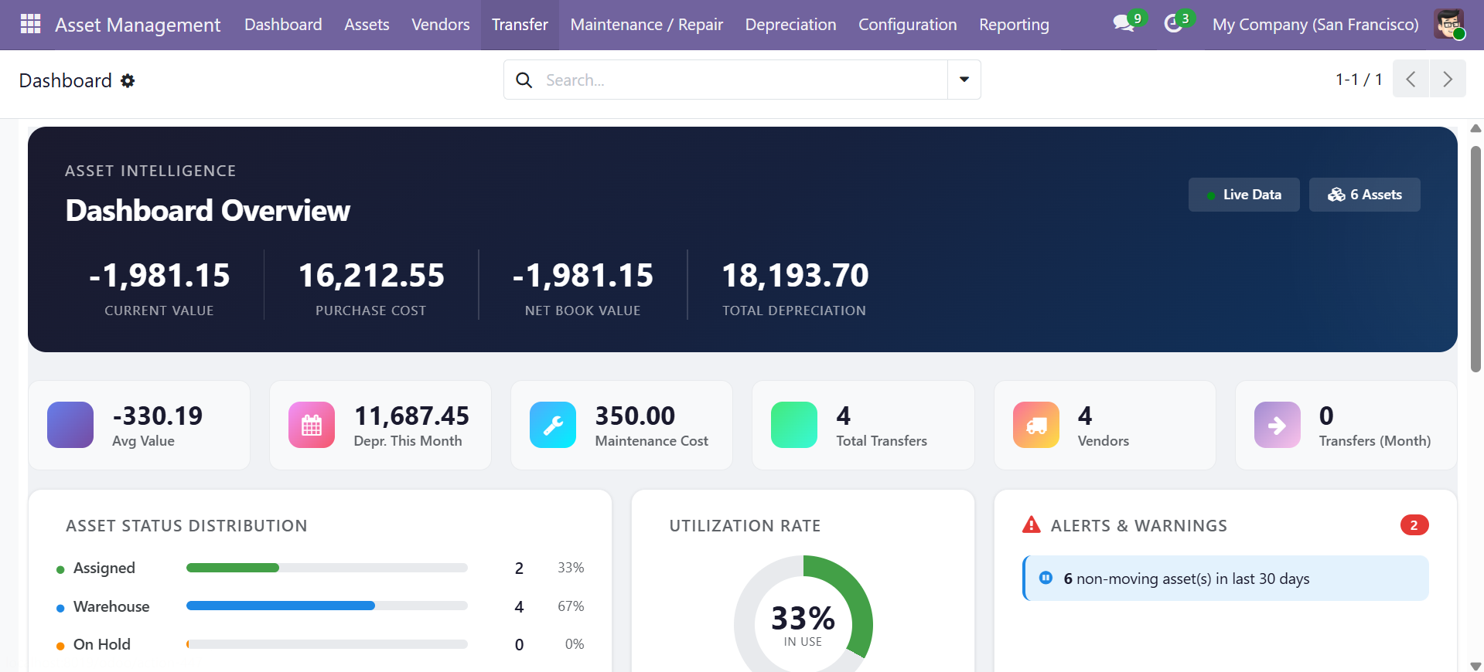Expand the search options dropdown arrow
The height and width of the screenshot is (672, 1484).
tap(964, 80)
